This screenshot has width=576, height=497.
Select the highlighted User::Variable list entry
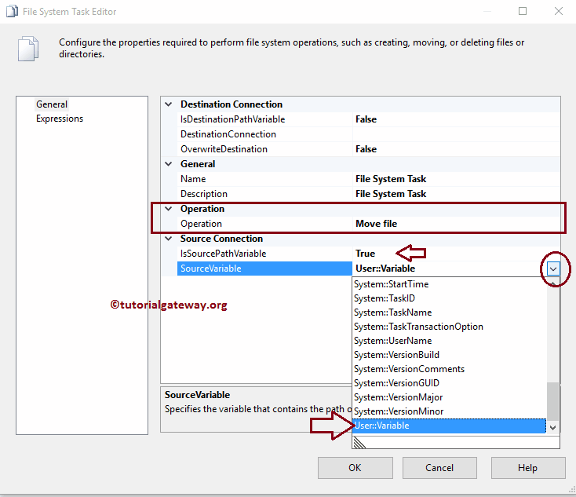coord(450,426)
